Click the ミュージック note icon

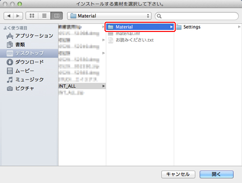click(10, 79)
